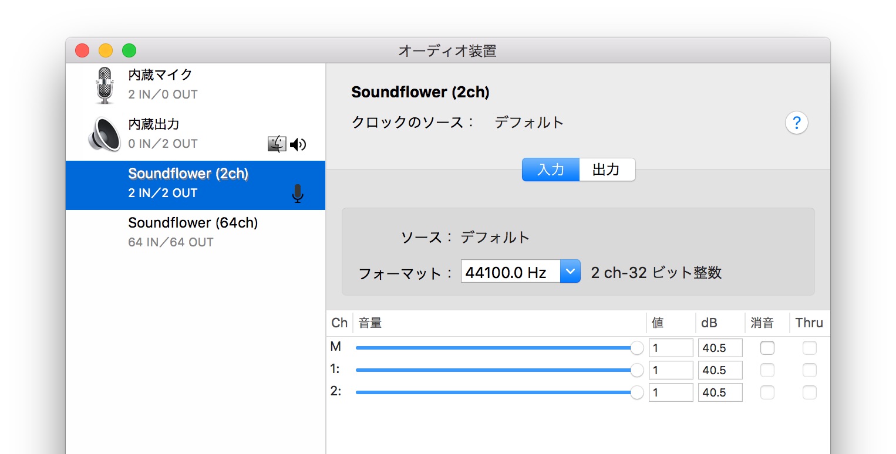
Task: Click the クロックのソース value デフォルト
Action: point(529,123)
